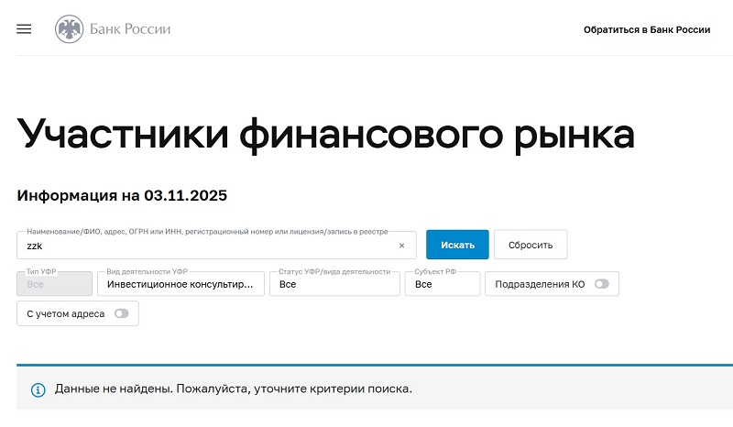The image size is (733, 427).
Task: Enable the С учетом адреса switch
Action: coord(121,313)
